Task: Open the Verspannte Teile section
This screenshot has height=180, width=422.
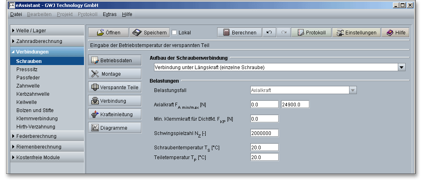Action: click(114, 87)
